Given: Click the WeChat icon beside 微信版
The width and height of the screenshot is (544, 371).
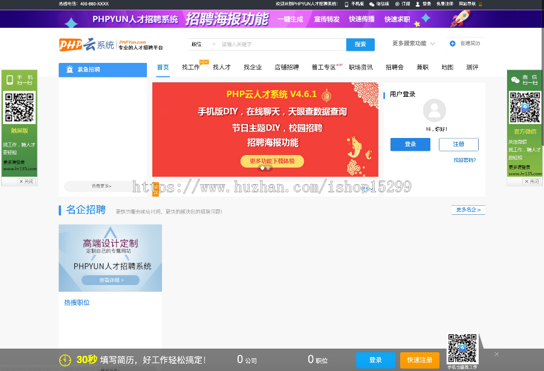Looking at the screenshot, I should (x=372, y=4).
